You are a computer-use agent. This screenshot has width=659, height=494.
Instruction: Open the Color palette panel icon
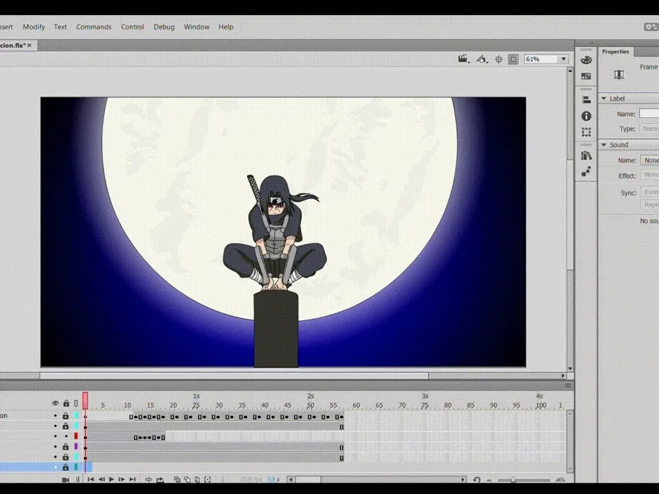click(x=587, y=61)
